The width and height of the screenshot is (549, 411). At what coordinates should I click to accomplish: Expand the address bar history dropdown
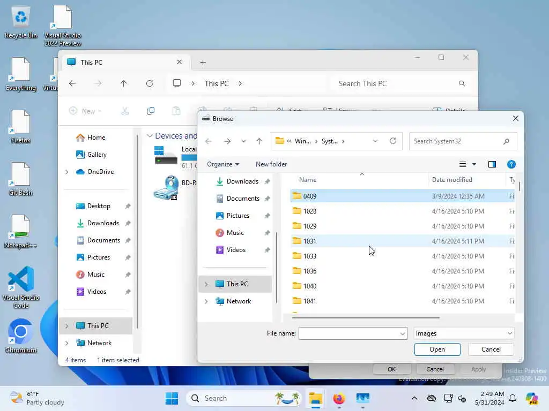tap(375, 141)
